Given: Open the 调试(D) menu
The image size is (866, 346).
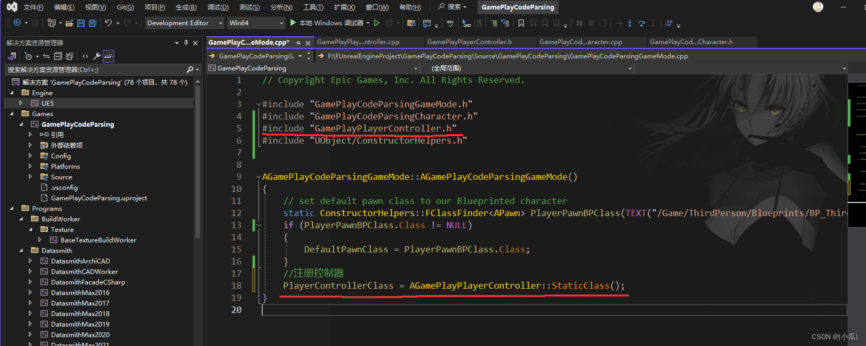Looking at the screenshot, I should (x=218, y=7).
